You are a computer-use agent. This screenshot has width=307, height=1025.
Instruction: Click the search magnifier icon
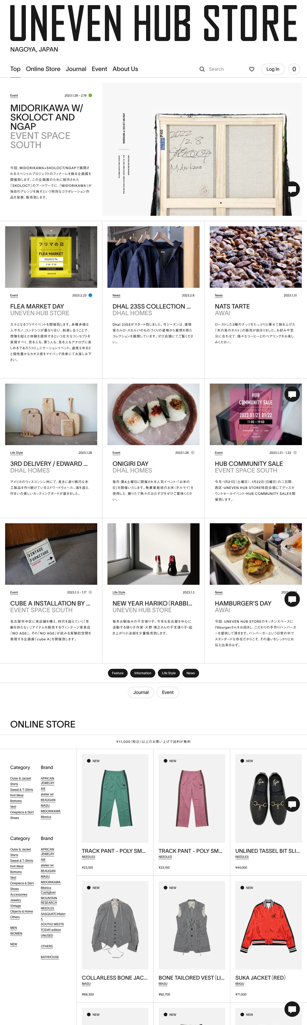[202, 69]
